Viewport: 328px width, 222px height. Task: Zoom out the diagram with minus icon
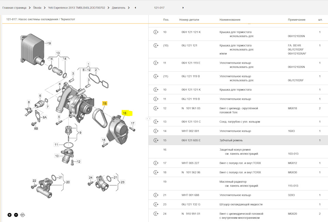coord(16,215)
